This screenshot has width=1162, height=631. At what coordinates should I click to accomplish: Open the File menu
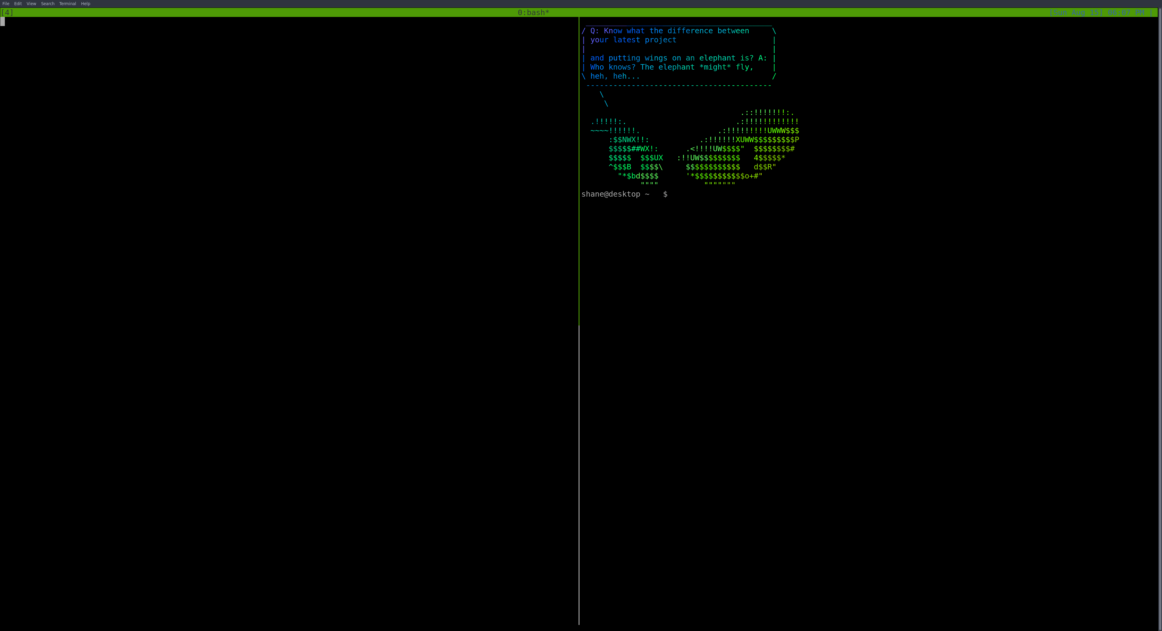coord(6,4)
